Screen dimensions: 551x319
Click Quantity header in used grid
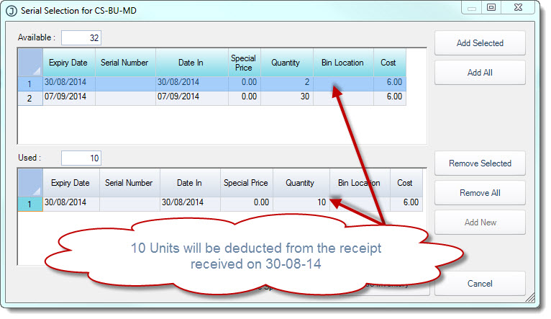[x=301, y=183]
